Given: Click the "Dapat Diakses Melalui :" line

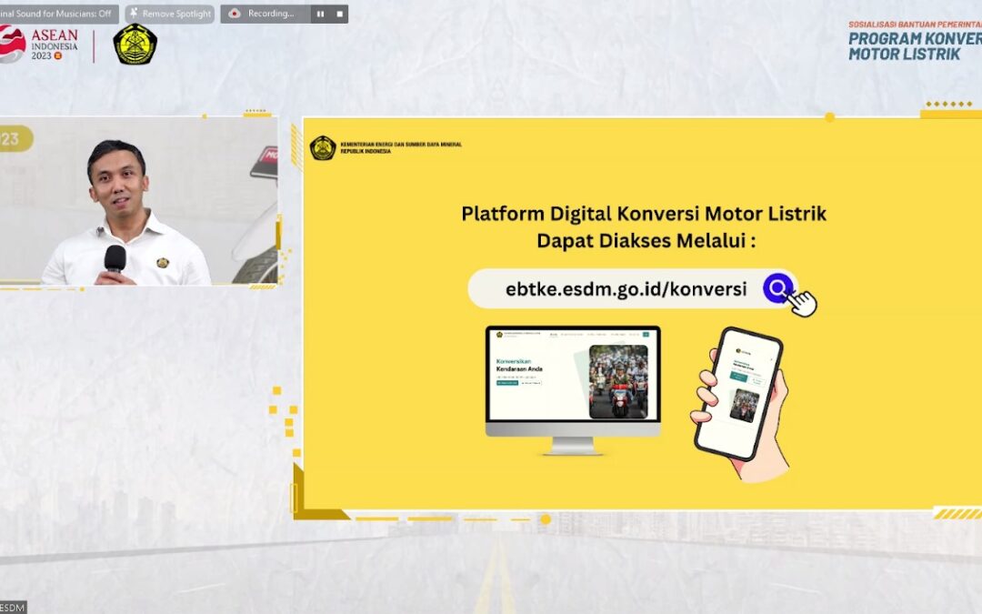Looking at the screenshot, I should click(x=646, y=240).
